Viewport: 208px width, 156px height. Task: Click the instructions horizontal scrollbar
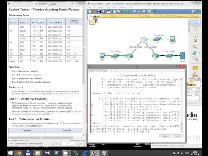(x=42, y=138)
